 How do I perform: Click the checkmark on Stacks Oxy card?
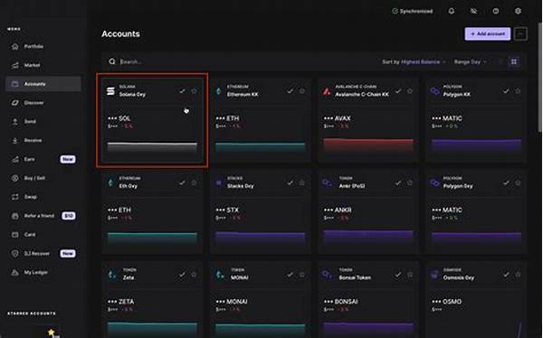(291, 183)
